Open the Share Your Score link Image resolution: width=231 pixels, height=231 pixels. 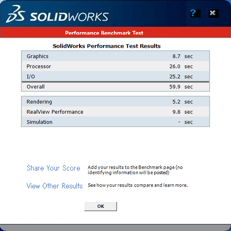[x=53, y=168]
